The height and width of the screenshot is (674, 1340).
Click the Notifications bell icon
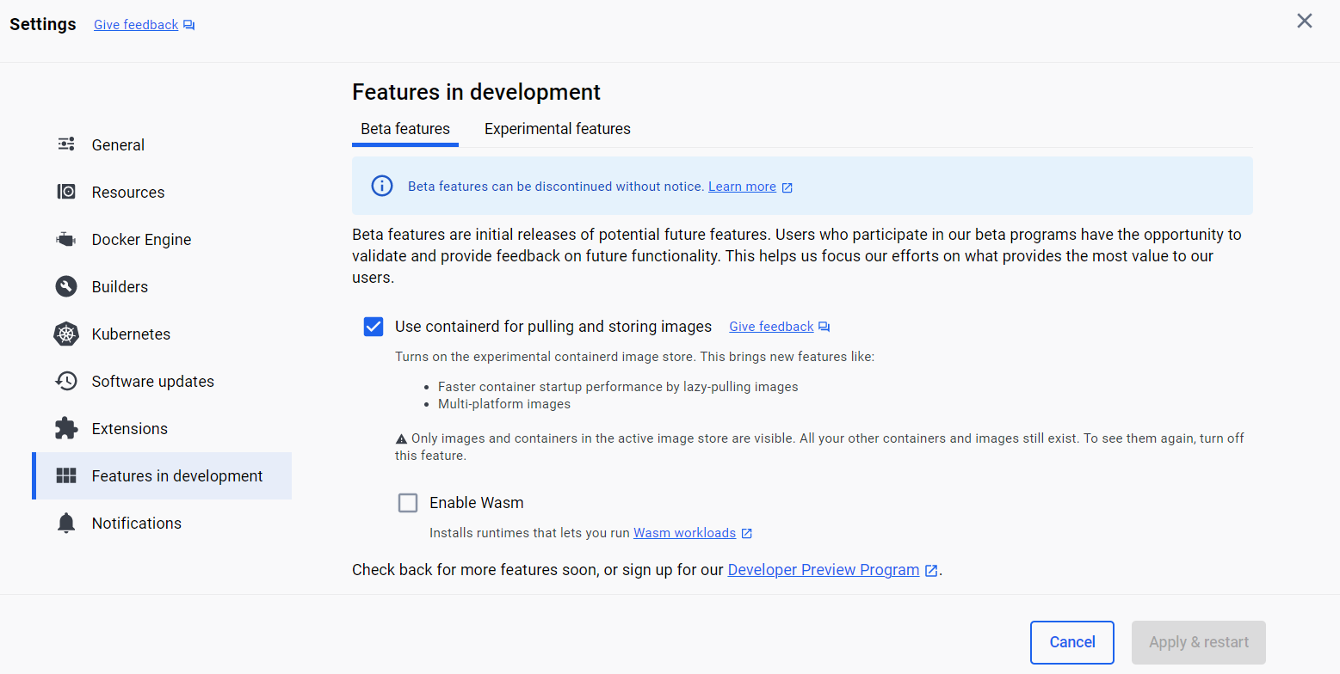click(66, 523)
